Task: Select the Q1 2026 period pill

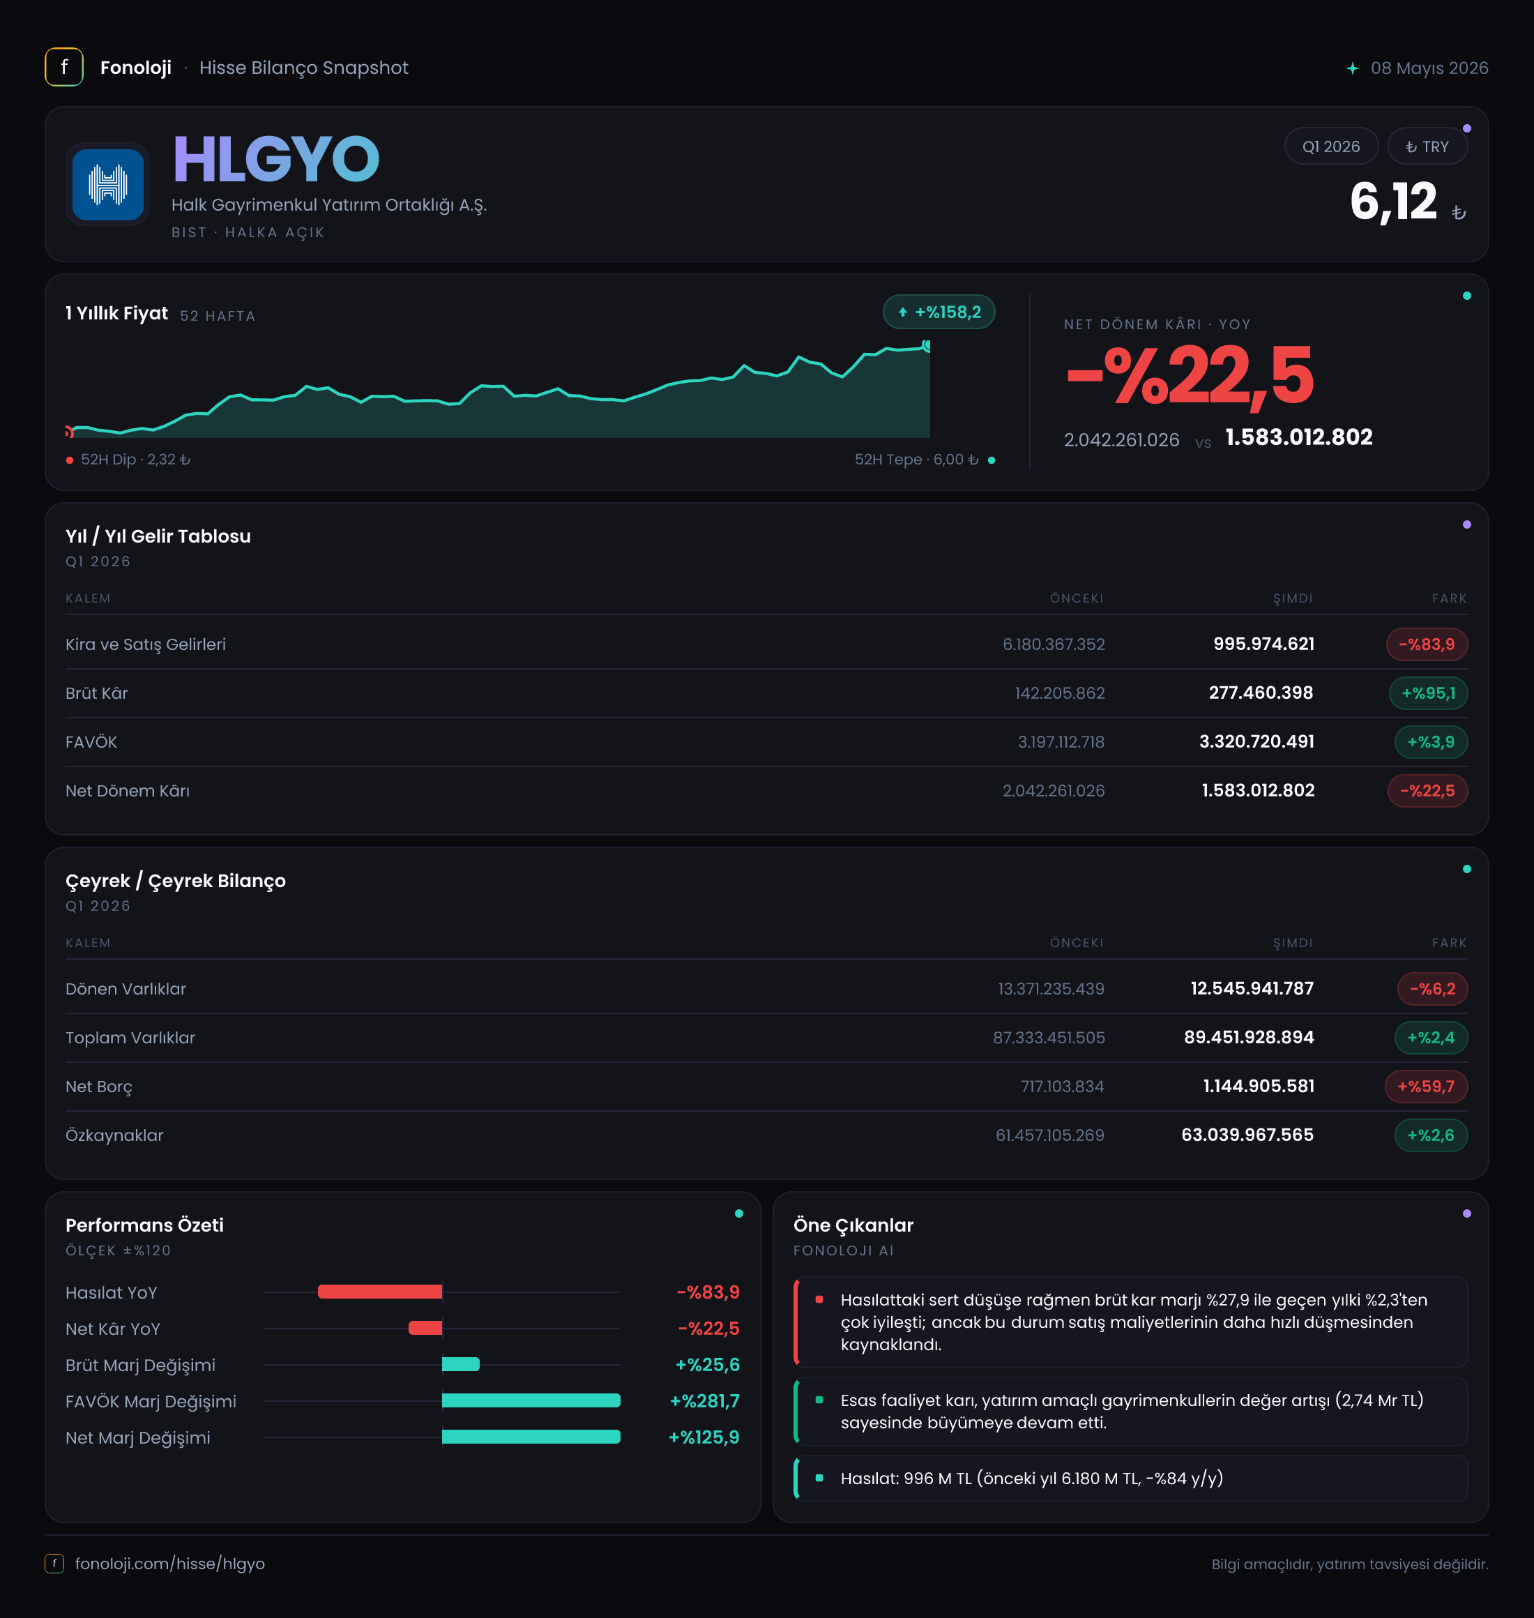Action: 1330,146
